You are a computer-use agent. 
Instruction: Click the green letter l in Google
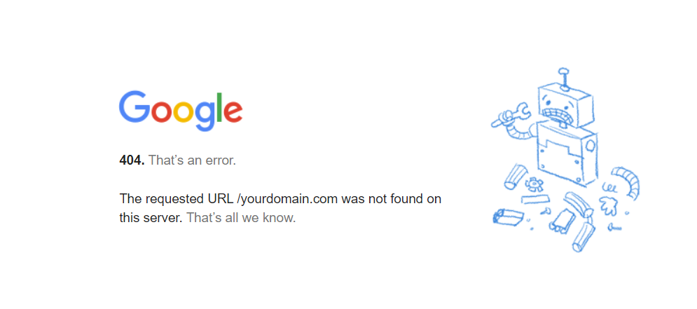coord(219,107)
